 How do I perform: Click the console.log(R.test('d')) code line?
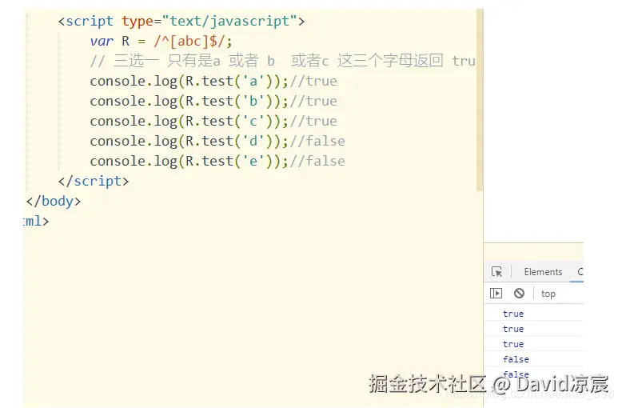217,142
